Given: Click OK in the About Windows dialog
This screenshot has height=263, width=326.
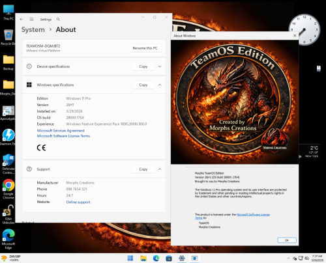Looking at the screenshot, I should [287, 240].
